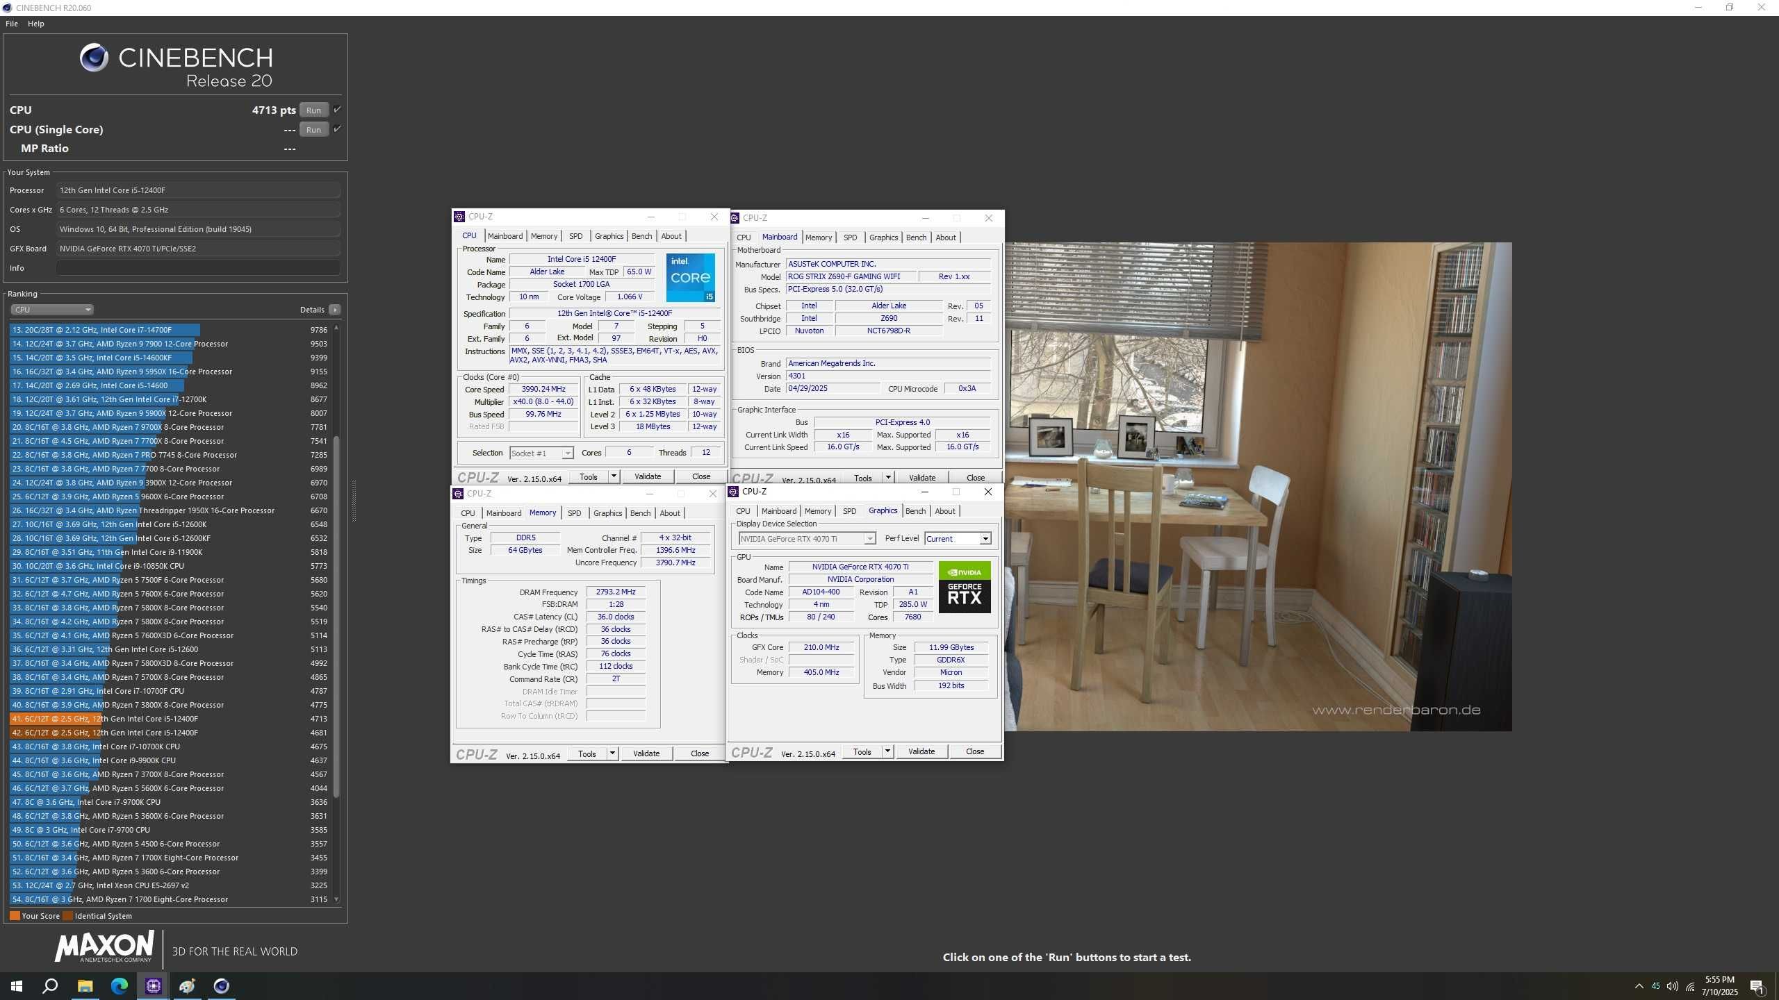The width and height of the screenshot is (1779, 1000).
Task: Toggle the CPU test checkbox
Action: (337, 110)
